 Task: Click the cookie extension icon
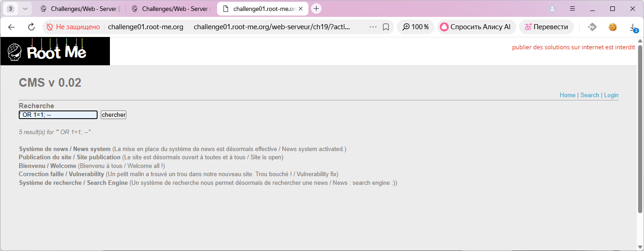pos(613,27)
